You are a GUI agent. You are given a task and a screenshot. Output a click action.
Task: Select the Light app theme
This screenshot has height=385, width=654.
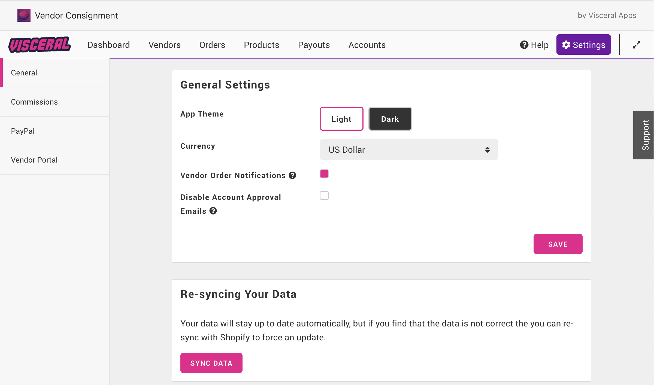[341, 119]
